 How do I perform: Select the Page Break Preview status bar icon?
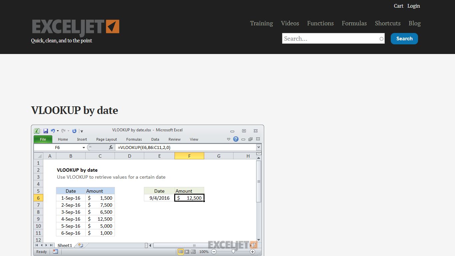point(193,252)
